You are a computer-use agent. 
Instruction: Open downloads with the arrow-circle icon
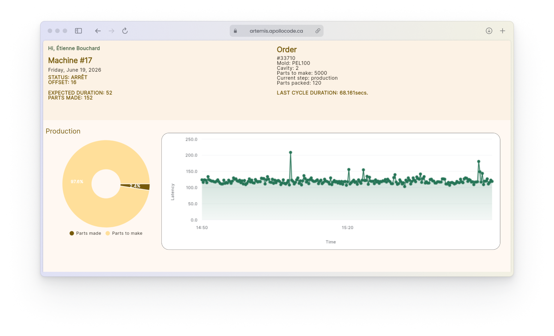(489, 31)
